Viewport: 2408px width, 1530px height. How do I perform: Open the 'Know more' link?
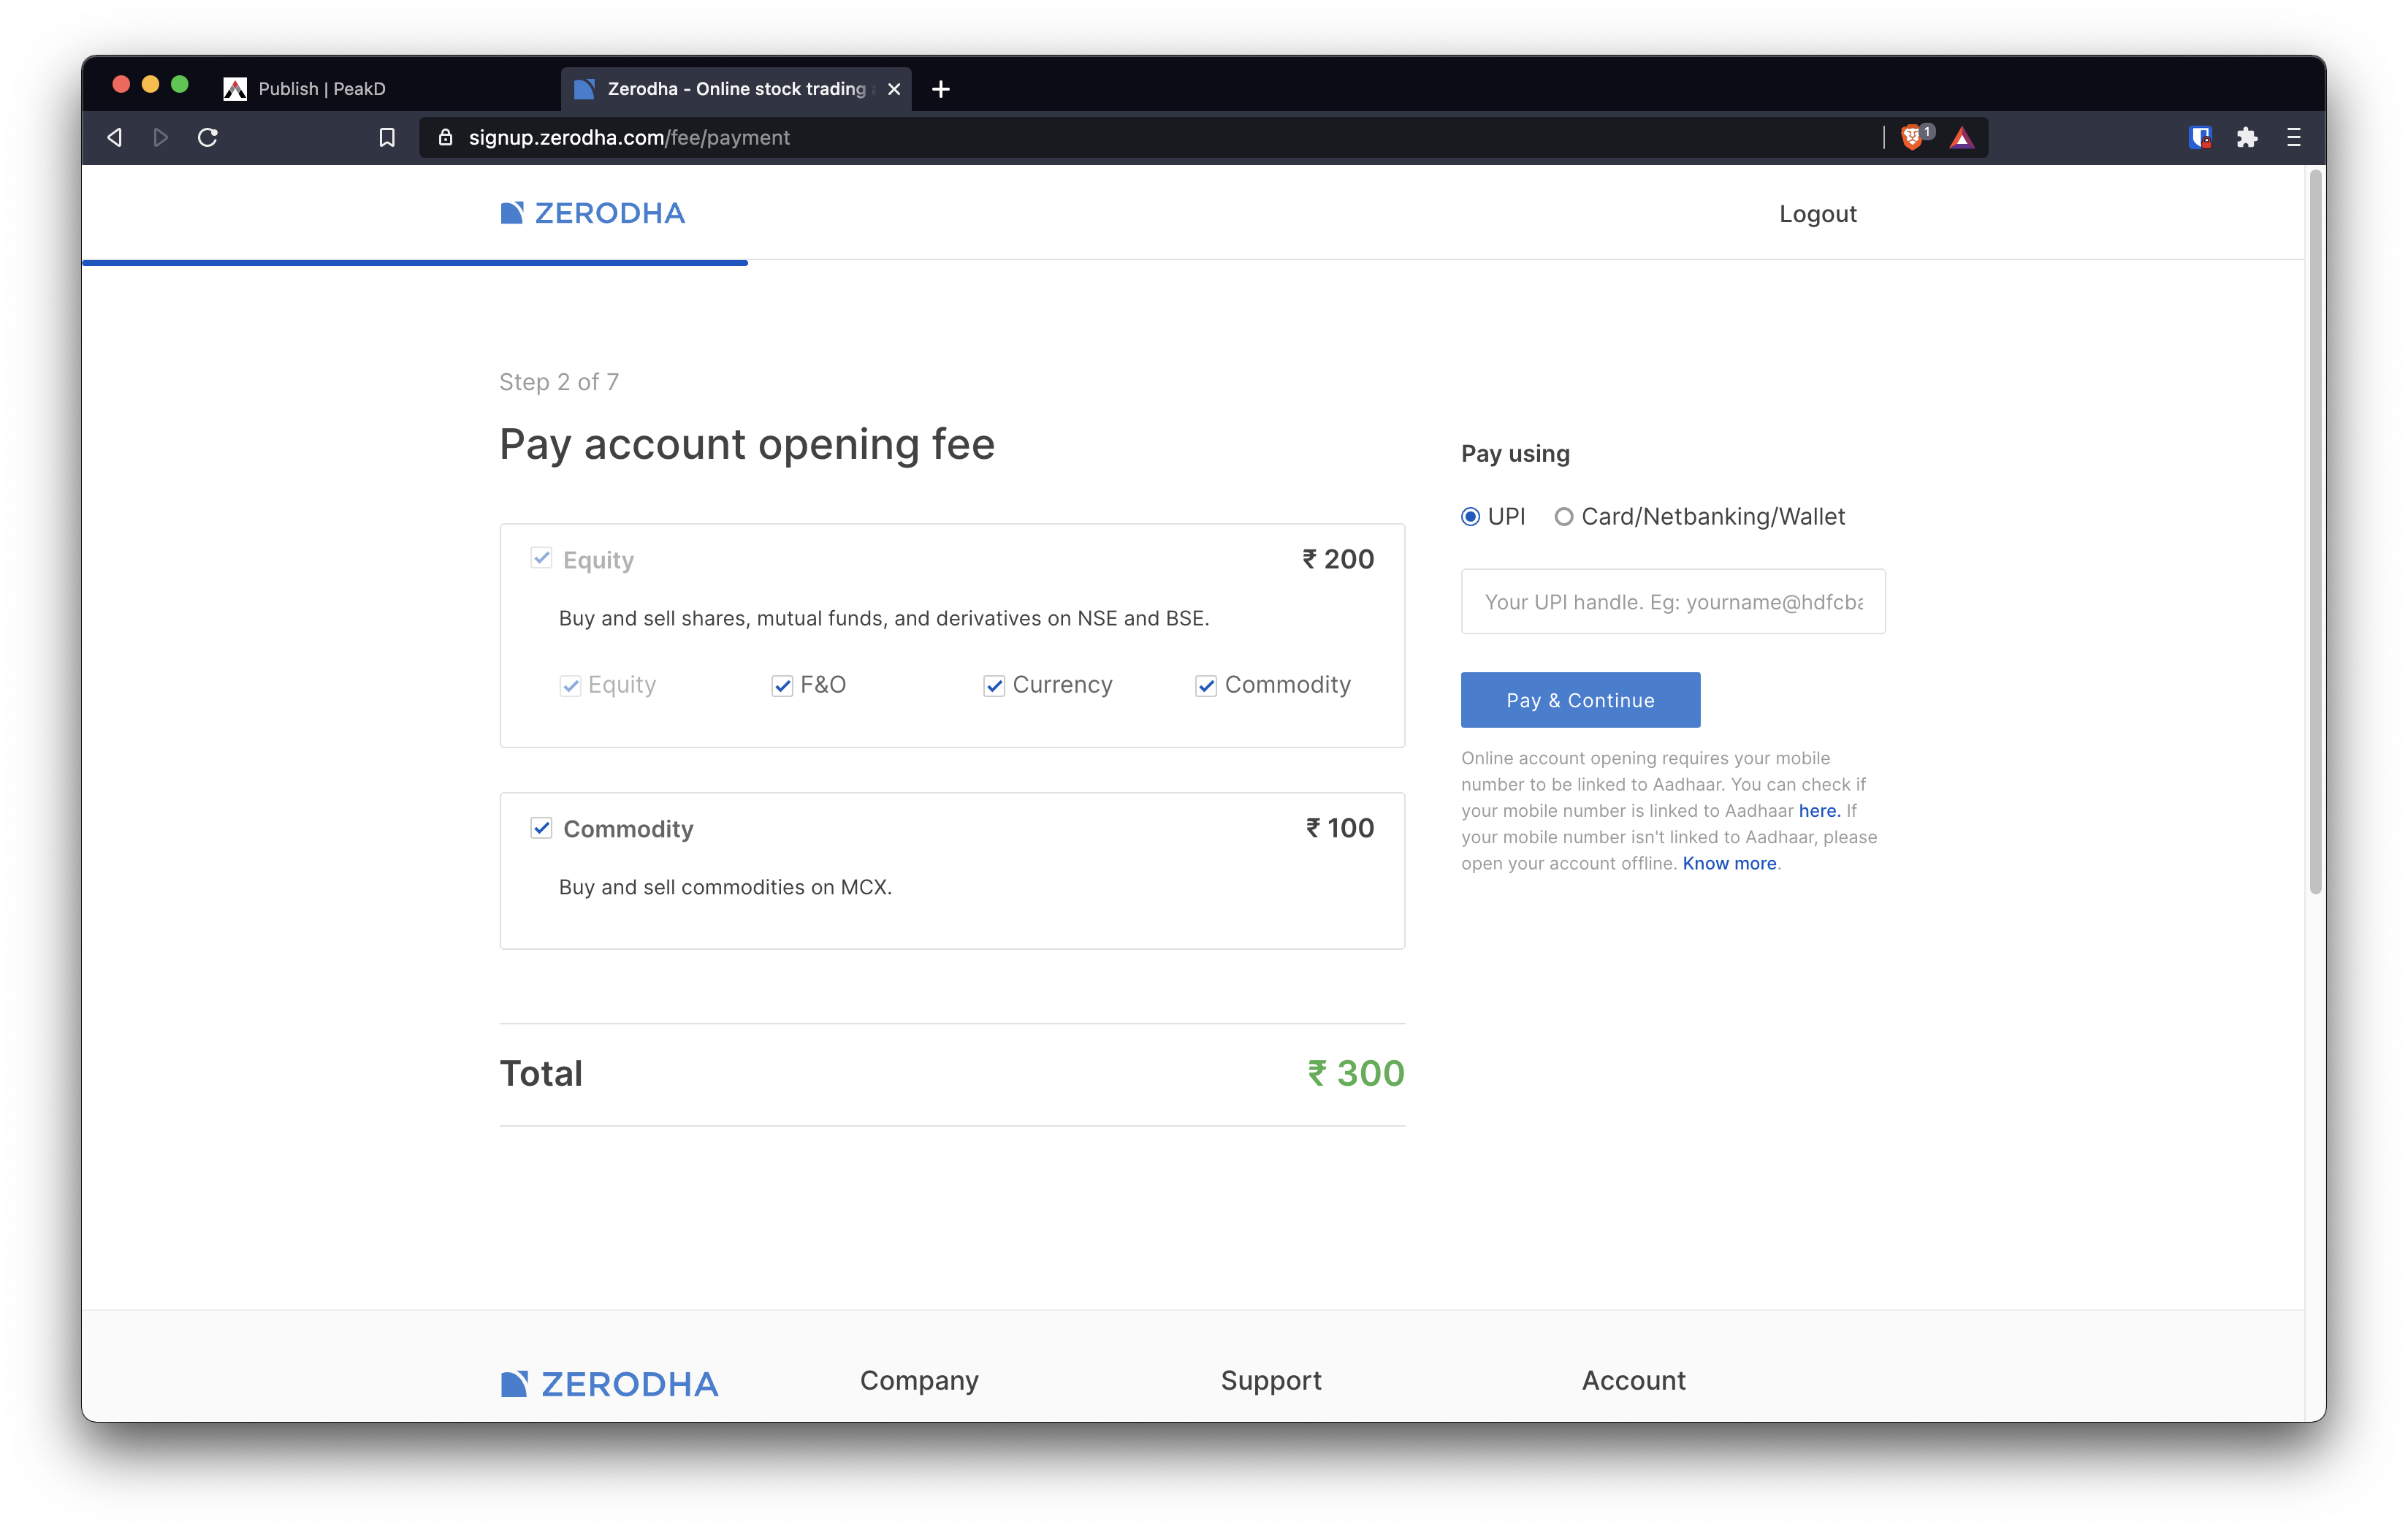click(1729, 863)
